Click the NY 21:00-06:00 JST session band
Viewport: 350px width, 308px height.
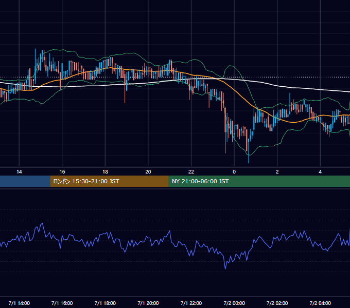tap(259, 181)
